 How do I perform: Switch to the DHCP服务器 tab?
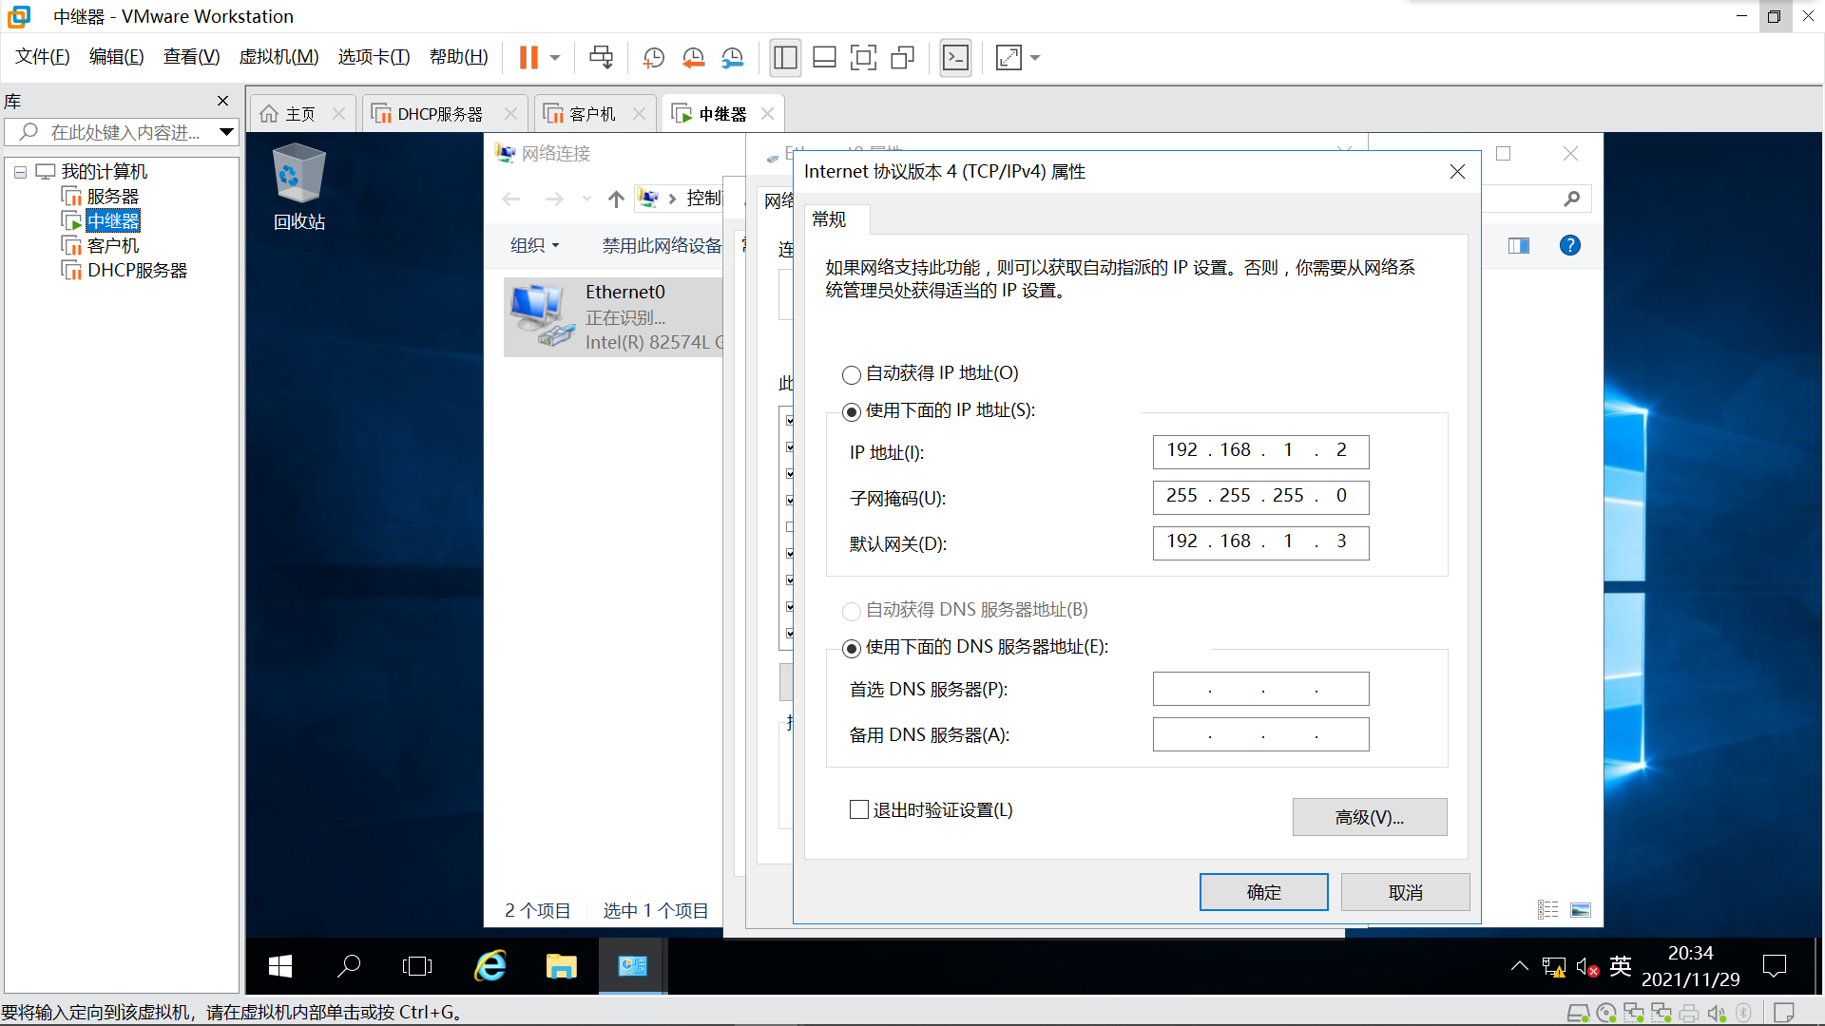[x=439, y=114]
